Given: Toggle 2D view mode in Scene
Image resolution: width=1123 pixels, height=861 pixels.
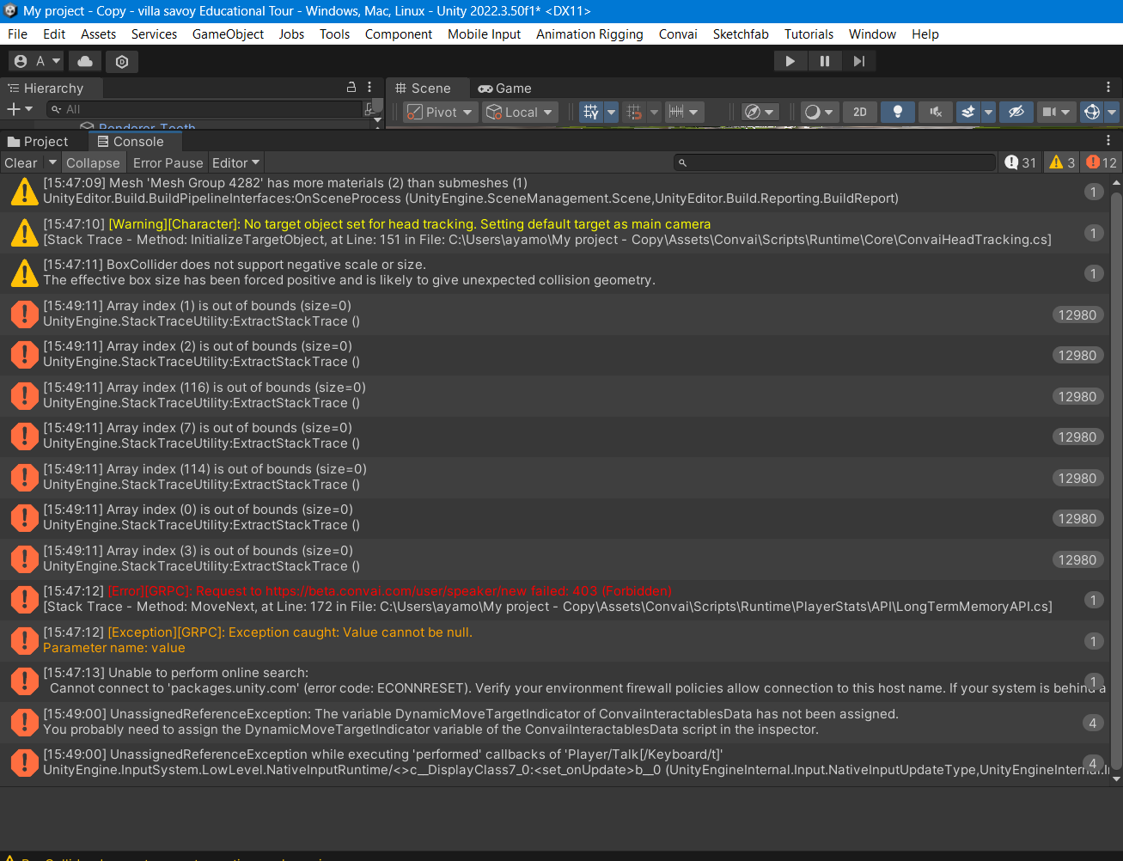Looking at the screenshot, I should pos(859,112).
